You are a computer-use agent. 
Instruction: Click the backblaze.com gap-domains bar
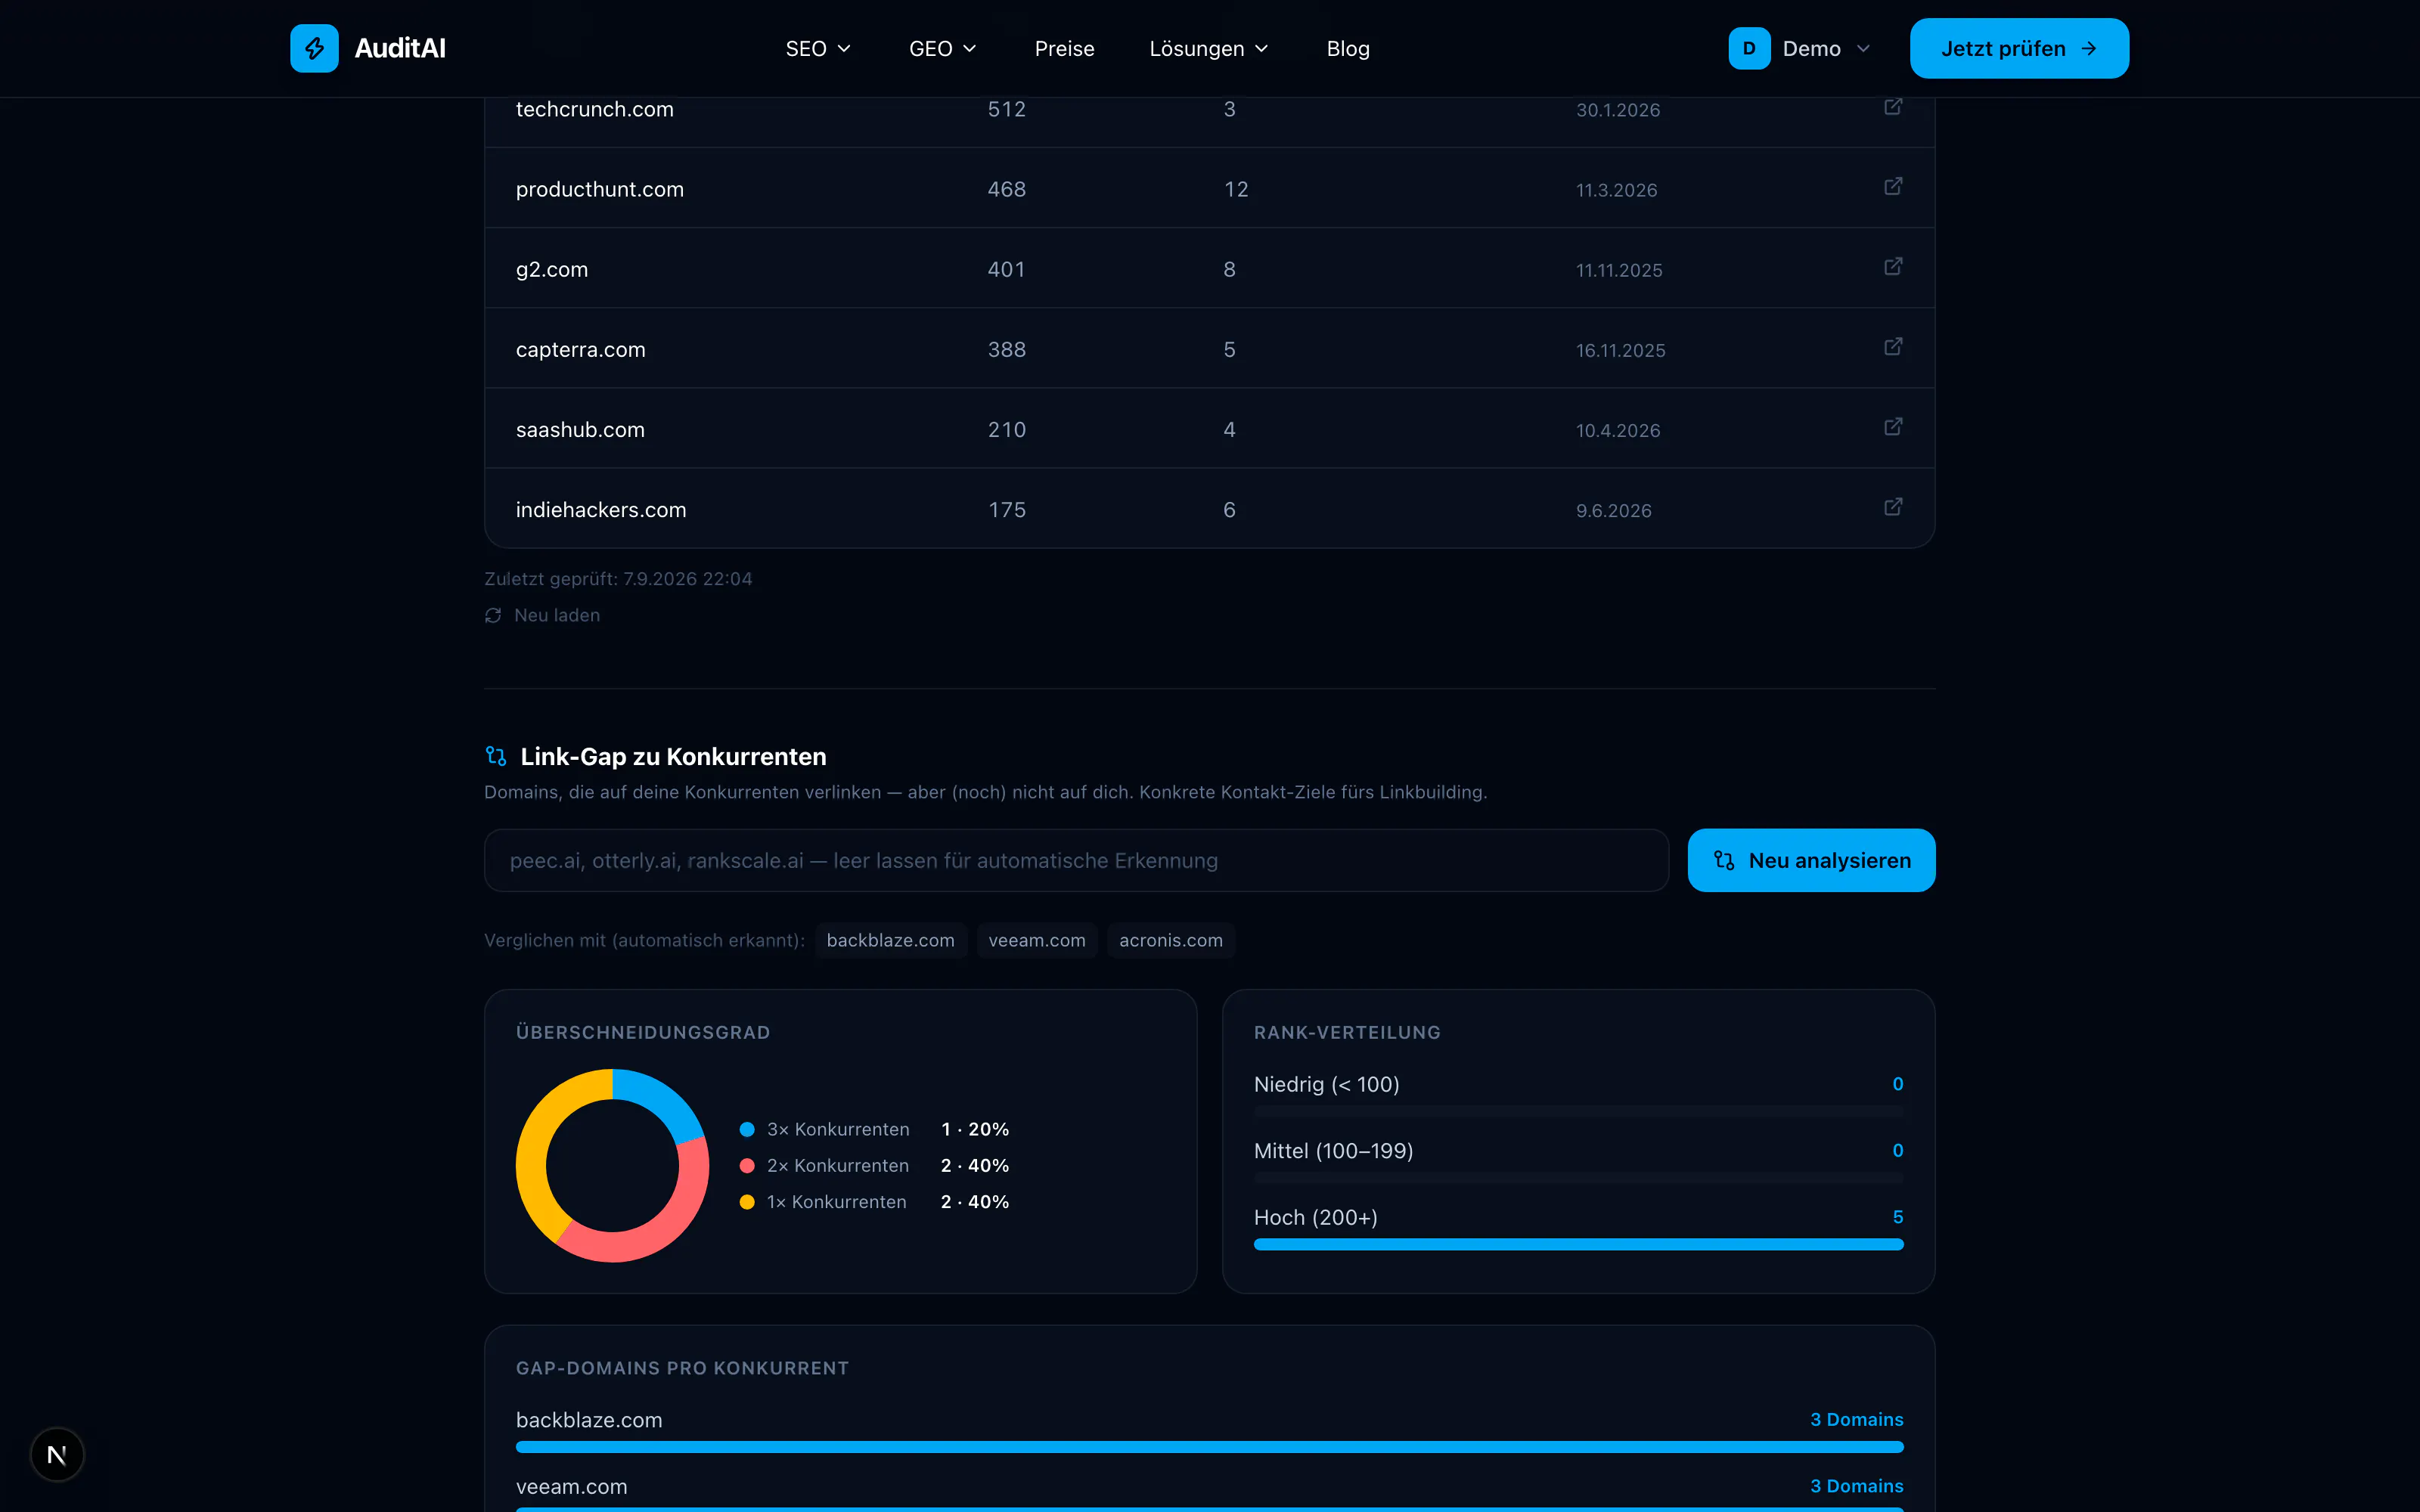click(1209, 1446)
